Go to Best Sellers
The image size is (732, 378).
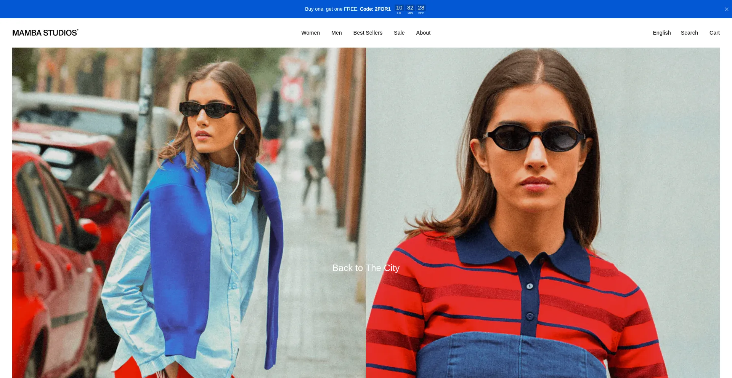pyautogui.click(x=368, y=33)
